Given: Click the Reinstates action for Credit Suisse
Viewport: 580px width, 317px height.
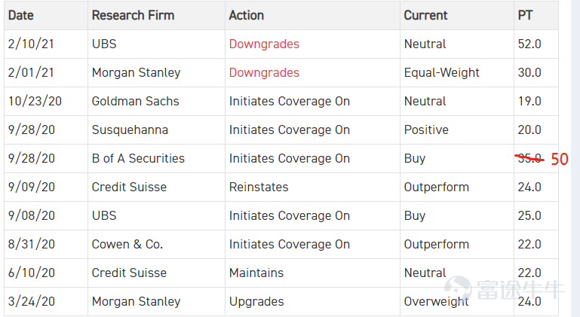Looking at the screenshot, I should (x=259, y=187).
